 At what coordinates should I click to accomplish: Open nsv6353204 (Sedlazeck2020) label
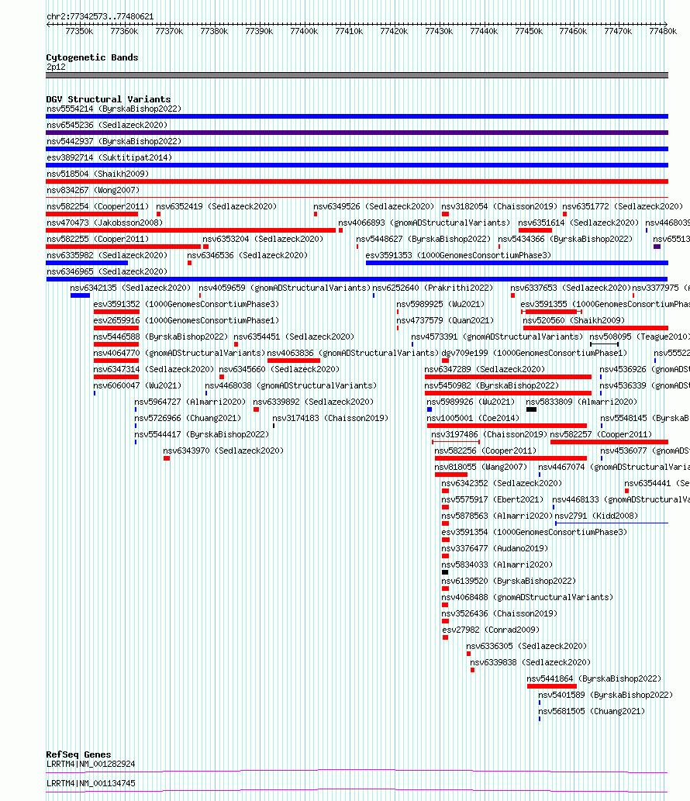[x=263, y=240]
